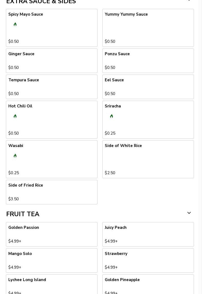Open the Side of White Rice item

point(148,159)
